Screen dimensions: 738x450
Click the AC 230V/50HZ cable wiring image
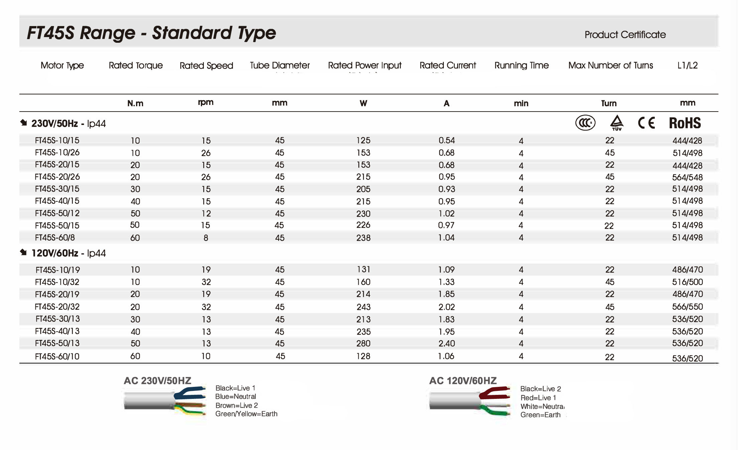tap(165, 400)
